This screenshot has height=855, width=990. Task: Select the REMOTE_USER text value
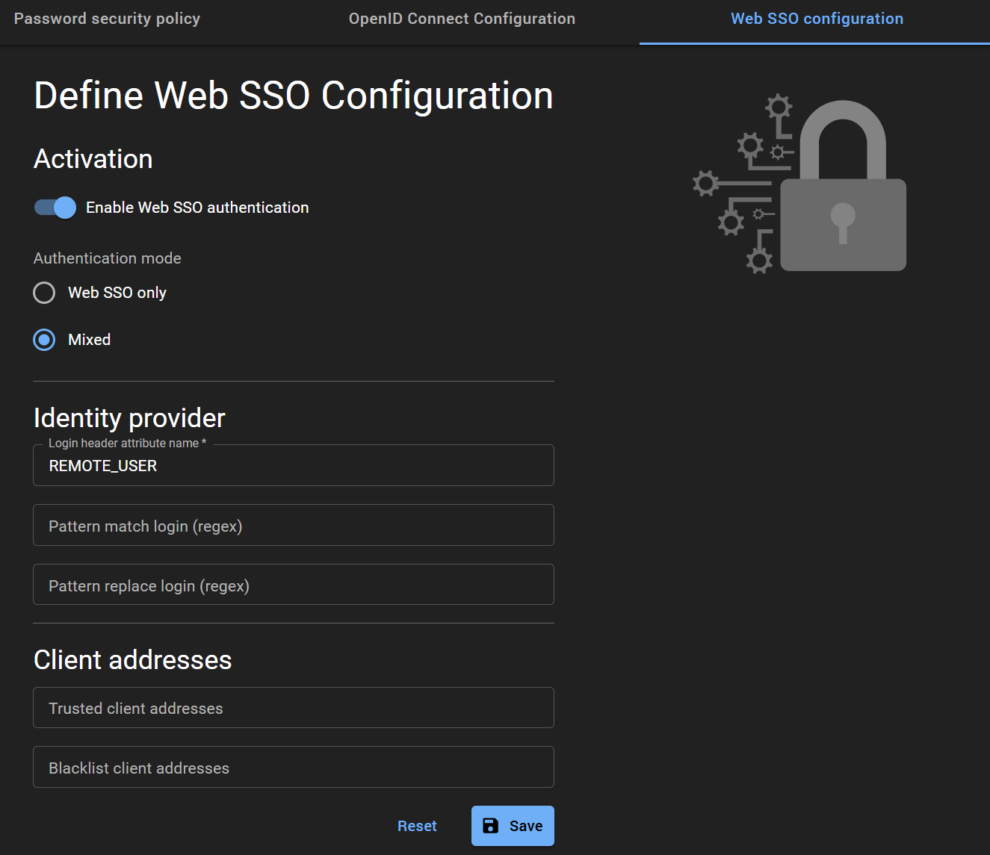pos(102,465)
